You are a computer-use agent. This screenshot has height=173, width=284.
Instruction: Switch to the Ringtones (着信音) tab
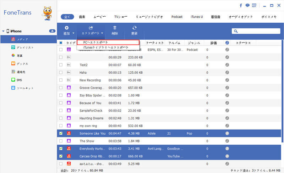click(x=215, y=17)
